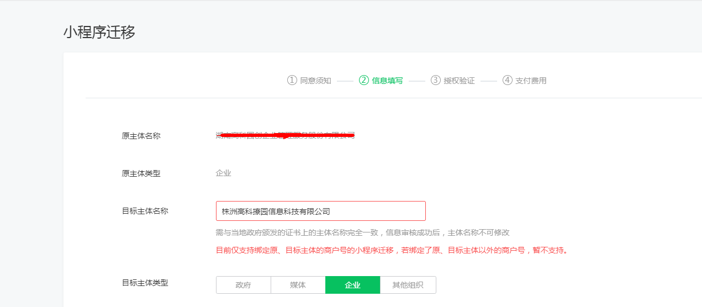This screenshot has height=307, width=702.
Task: Go to step 3 授权验证
Action: click(452, 81)
